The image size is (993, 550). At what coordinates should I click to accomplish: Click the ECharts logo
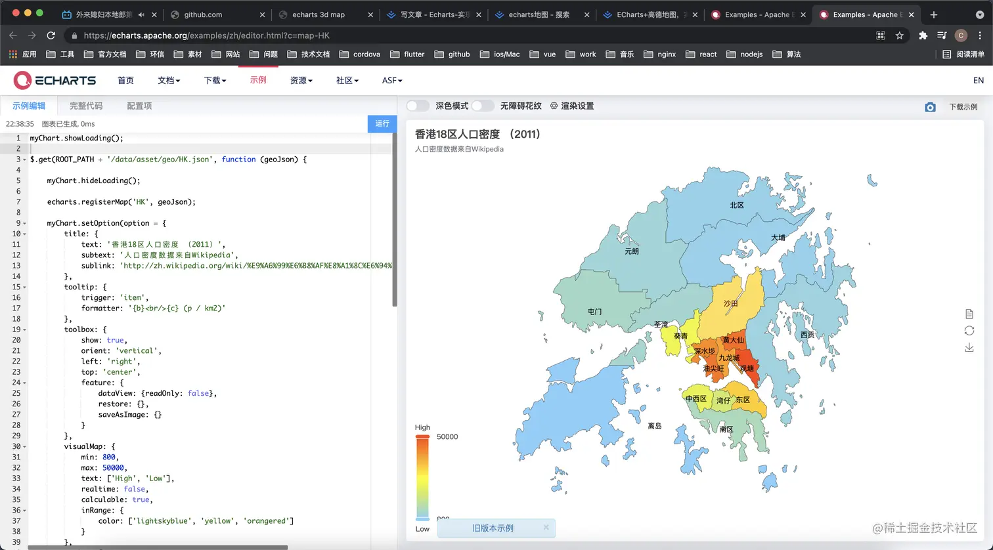click(55, 80)
